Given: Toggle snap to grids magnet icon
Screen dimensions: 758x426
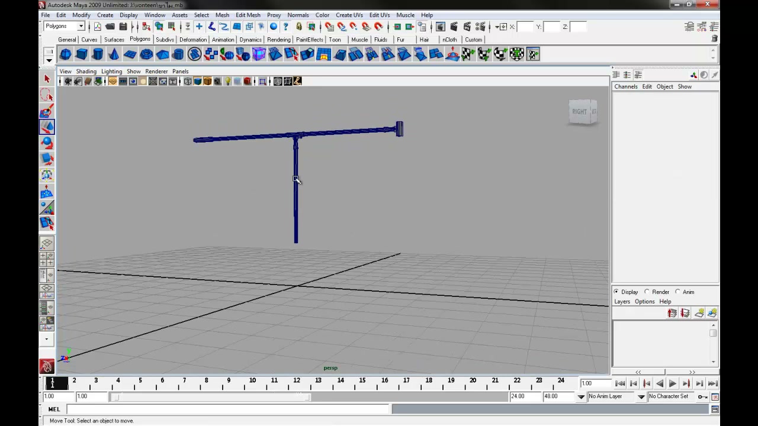Looking at the screenshot, I should pyautogui.click(x=329, y=27).
